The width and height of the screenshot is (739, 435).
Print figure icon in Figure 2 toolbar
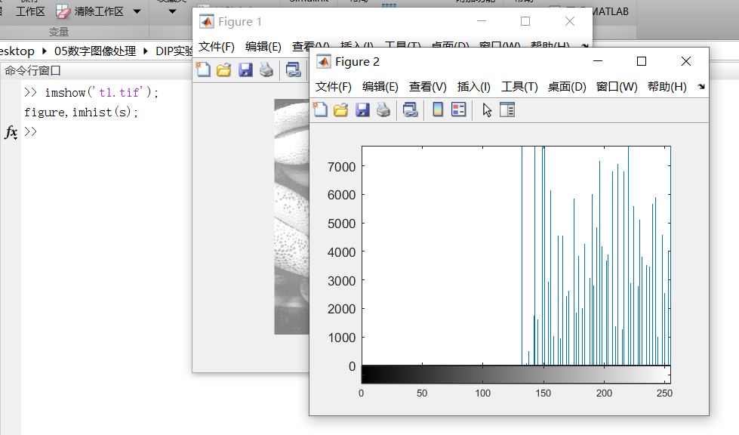pyautogui.click(x=383, y=110)
